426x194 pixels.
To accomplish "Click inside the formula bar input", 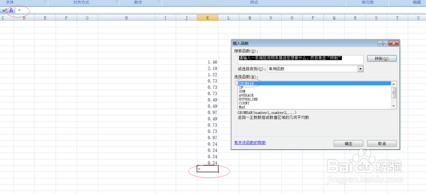I will pyautogui.click(x=220, y=10).
